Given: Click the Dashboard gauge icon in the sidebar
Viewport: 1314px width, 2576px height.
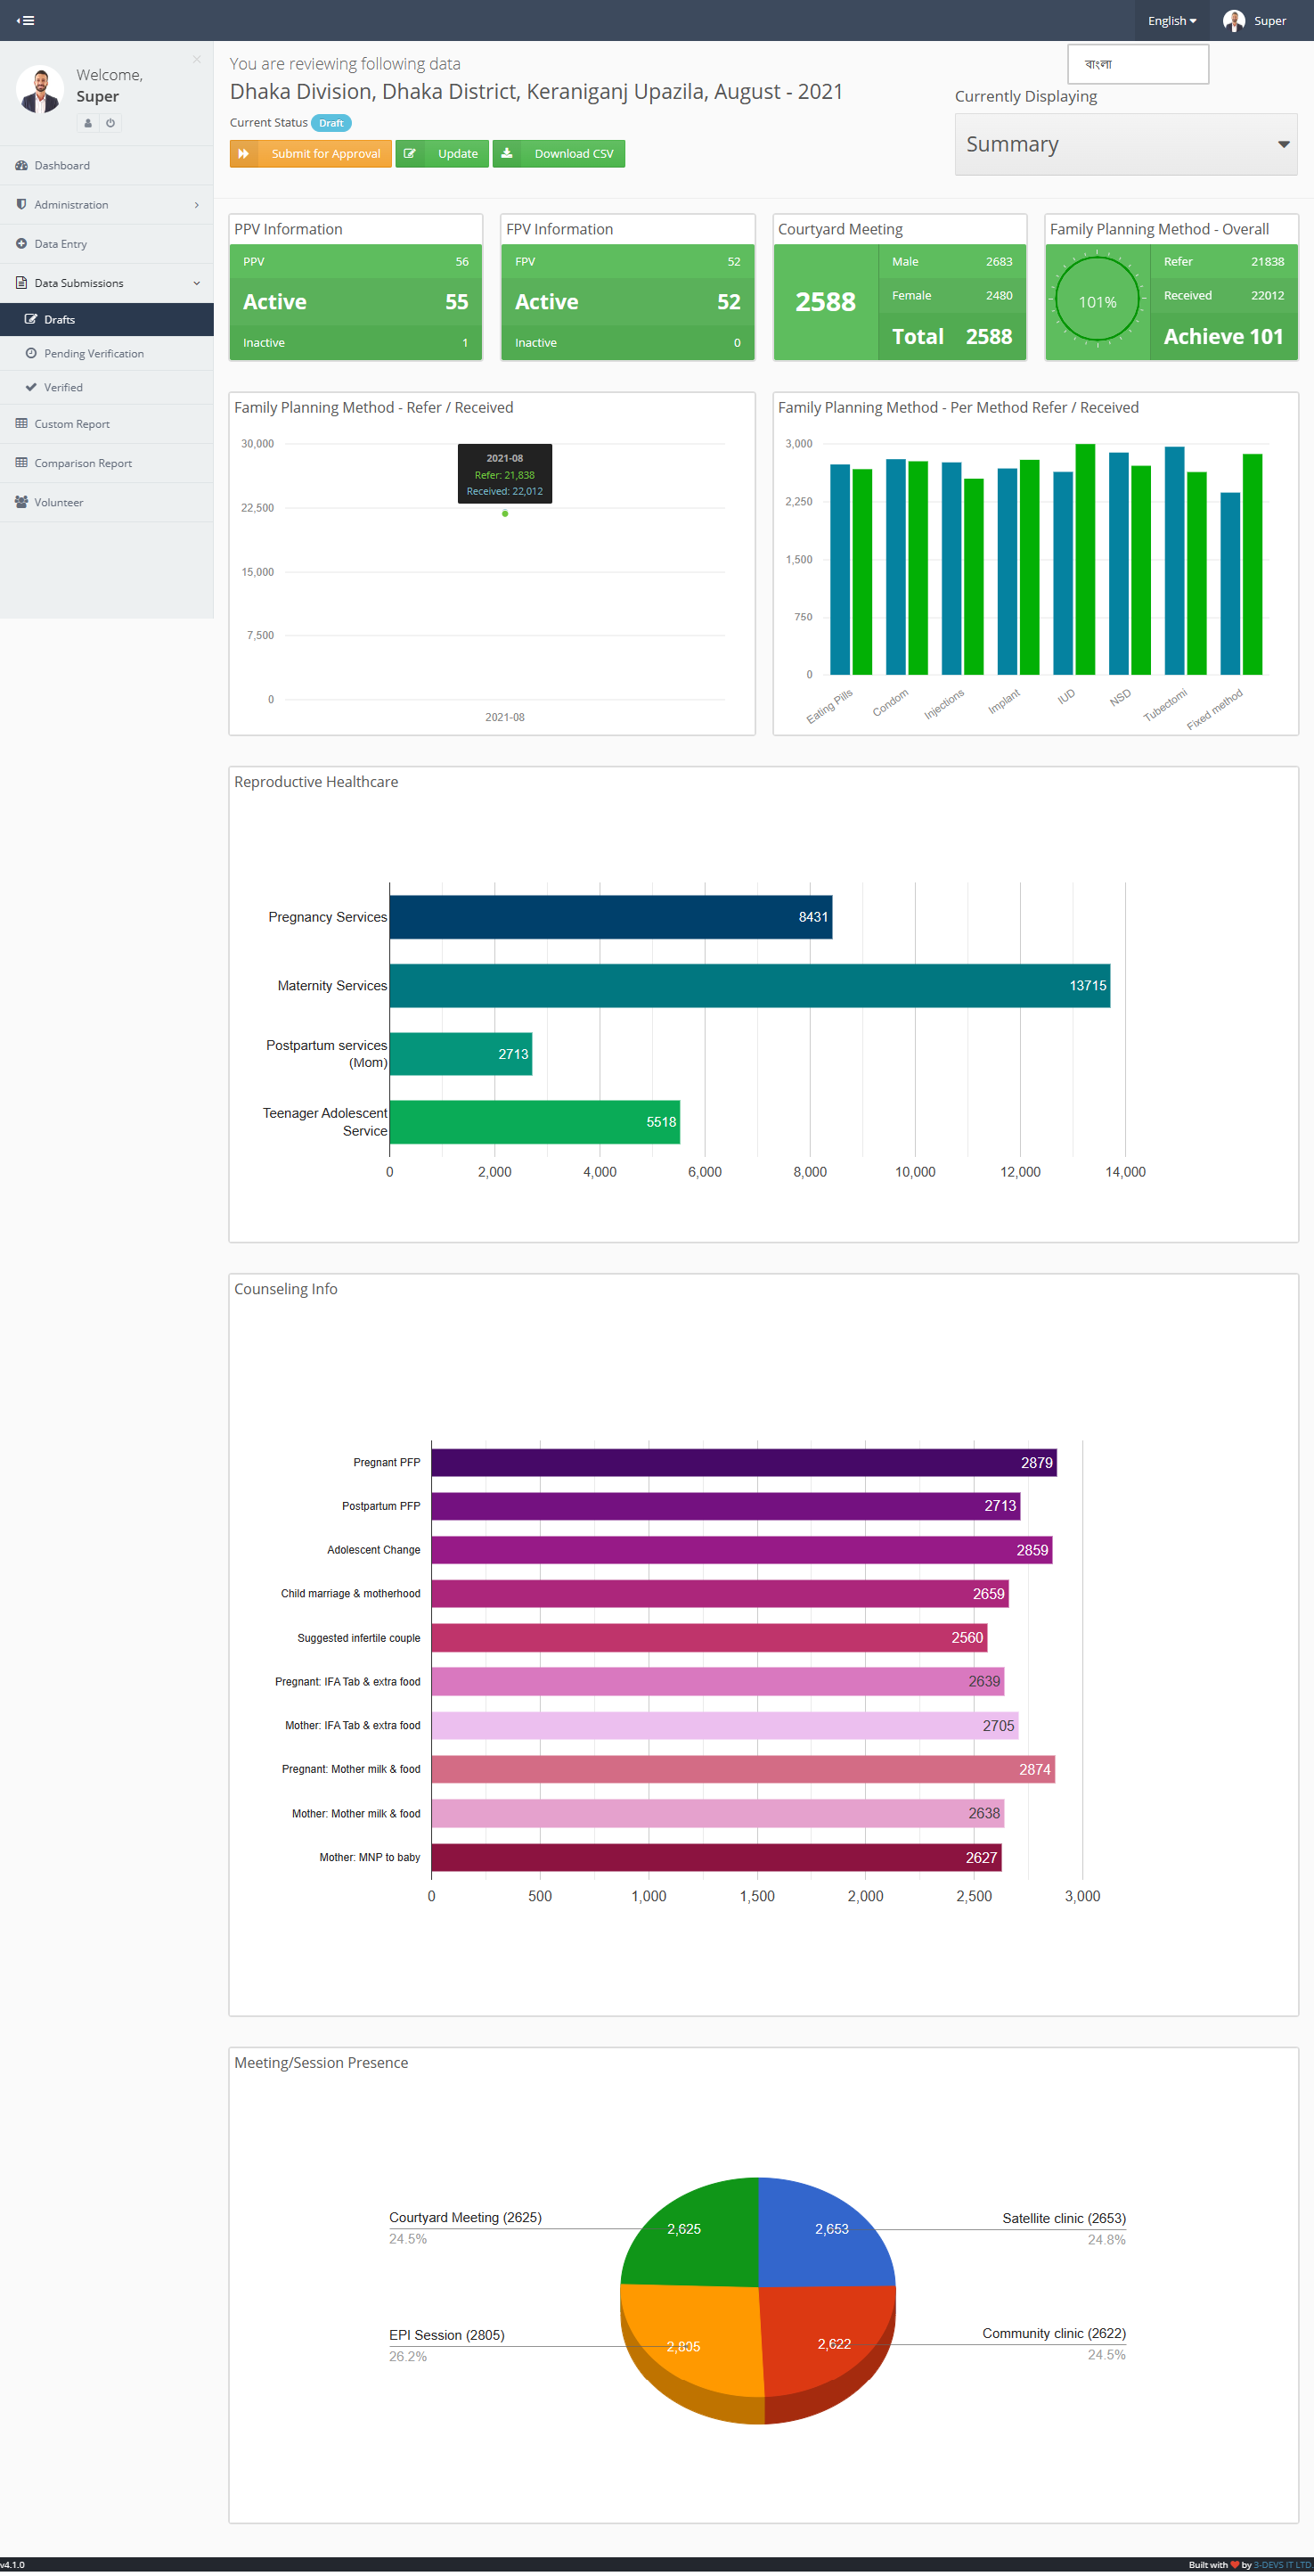Looking at the screenshot, I should pyautogui.click(x=21, y=165).
